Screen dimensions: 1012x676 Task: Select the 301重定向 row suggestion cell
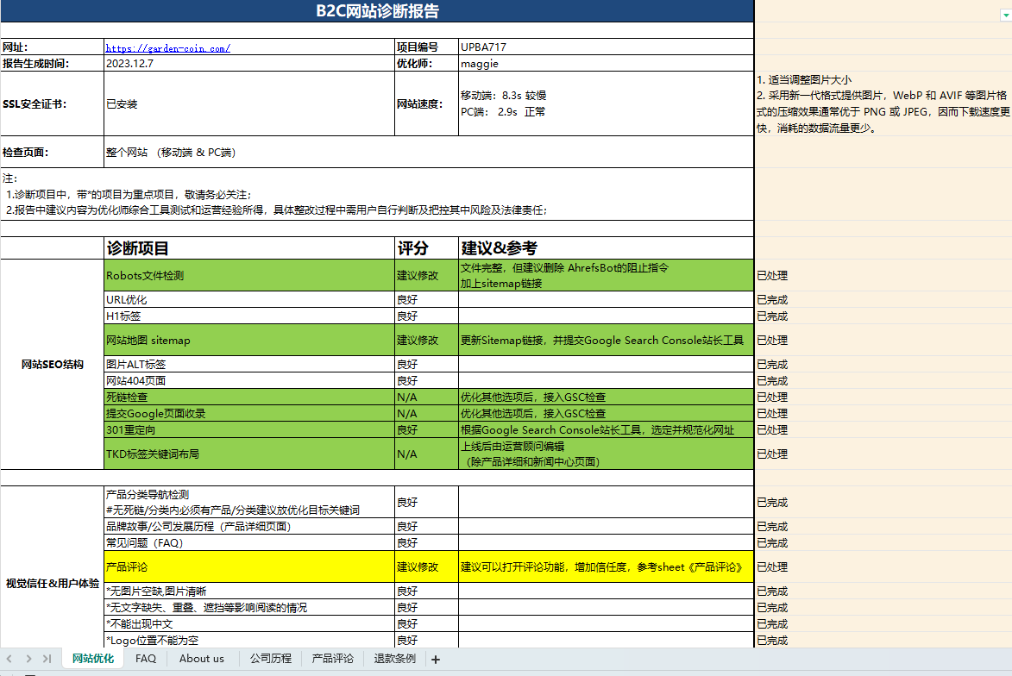point(606,429)
